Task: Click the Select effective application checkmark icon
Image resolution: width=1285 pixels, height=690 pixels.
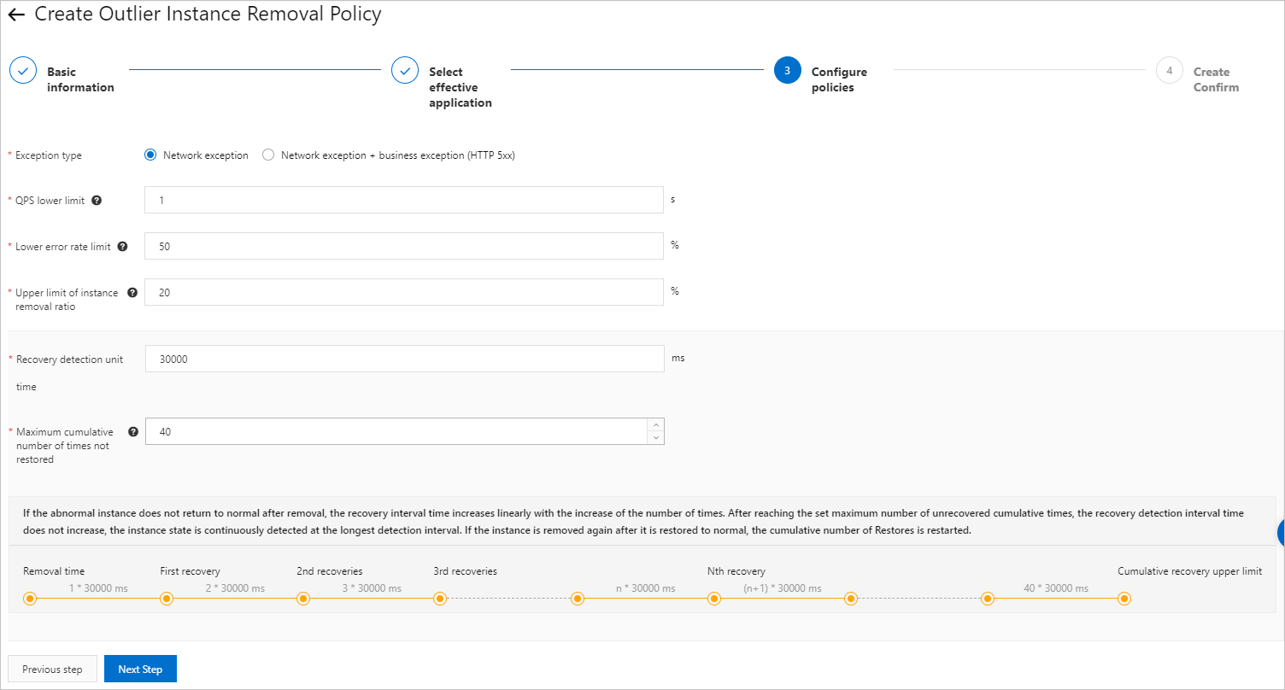Action: 405,70
